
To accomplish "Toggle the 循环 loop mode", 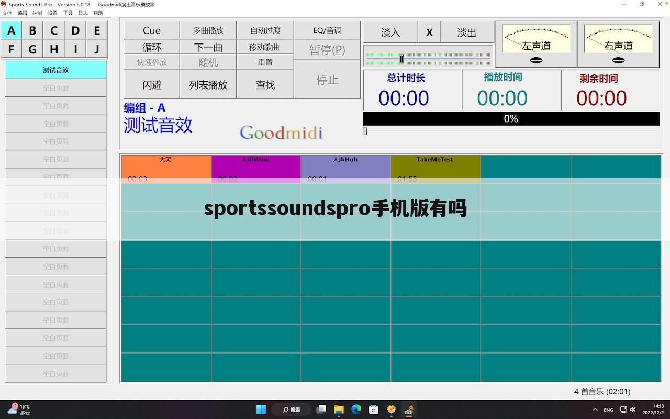I will [x=152, y=47].
